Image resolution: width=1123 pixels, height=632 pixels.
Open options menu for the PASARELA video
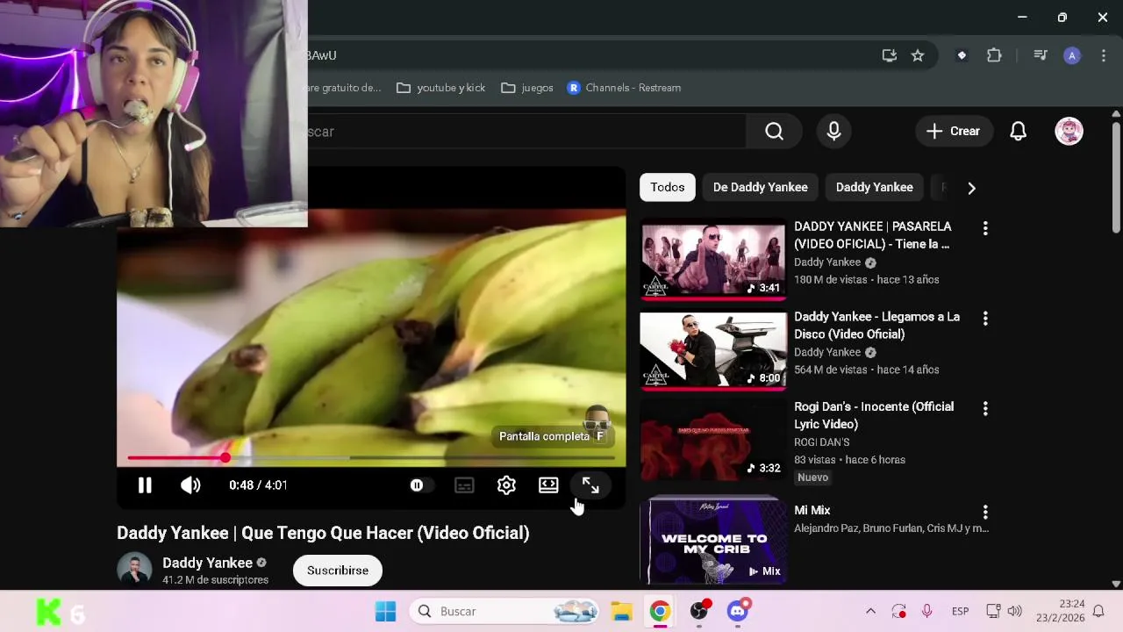985,228
